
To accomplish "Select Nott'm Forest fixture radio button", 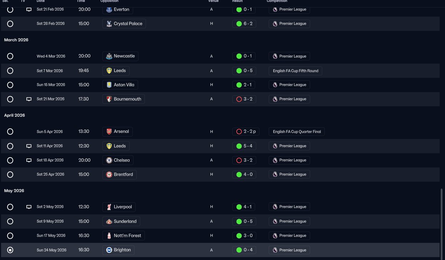I will point(10,235).
